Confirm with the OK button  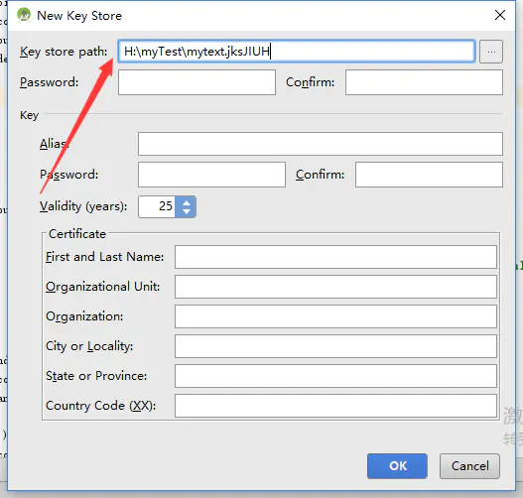[397, 466]
